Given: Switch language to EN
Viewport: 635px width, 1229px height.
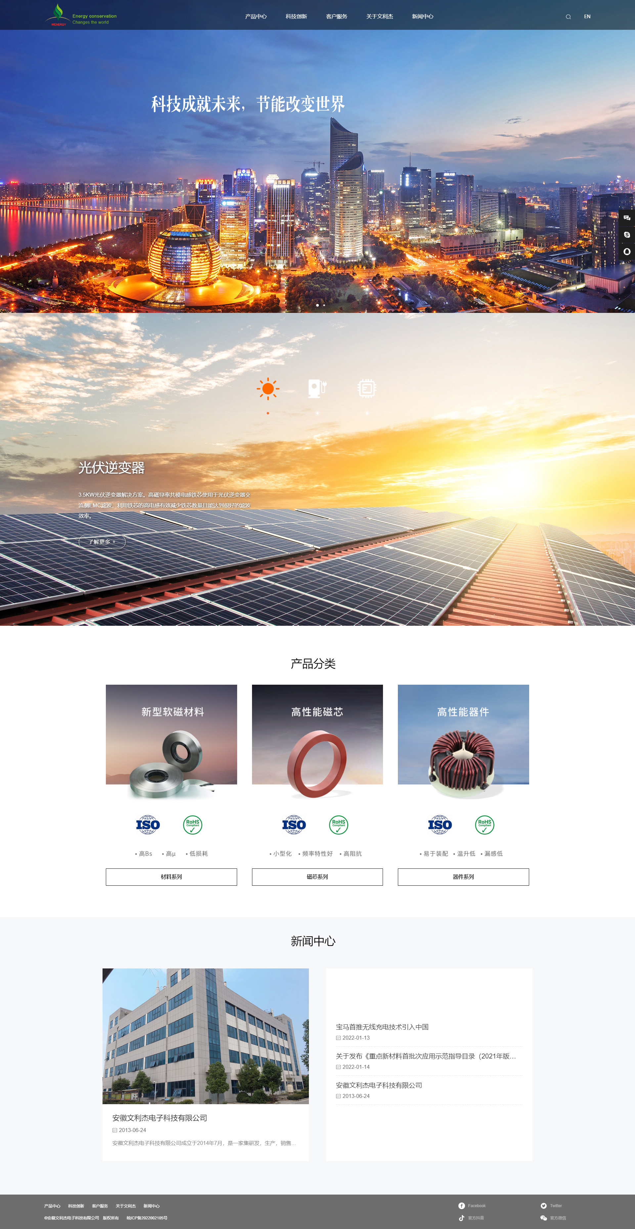Looking at the screenshot, I should click(x=587, y=17).
